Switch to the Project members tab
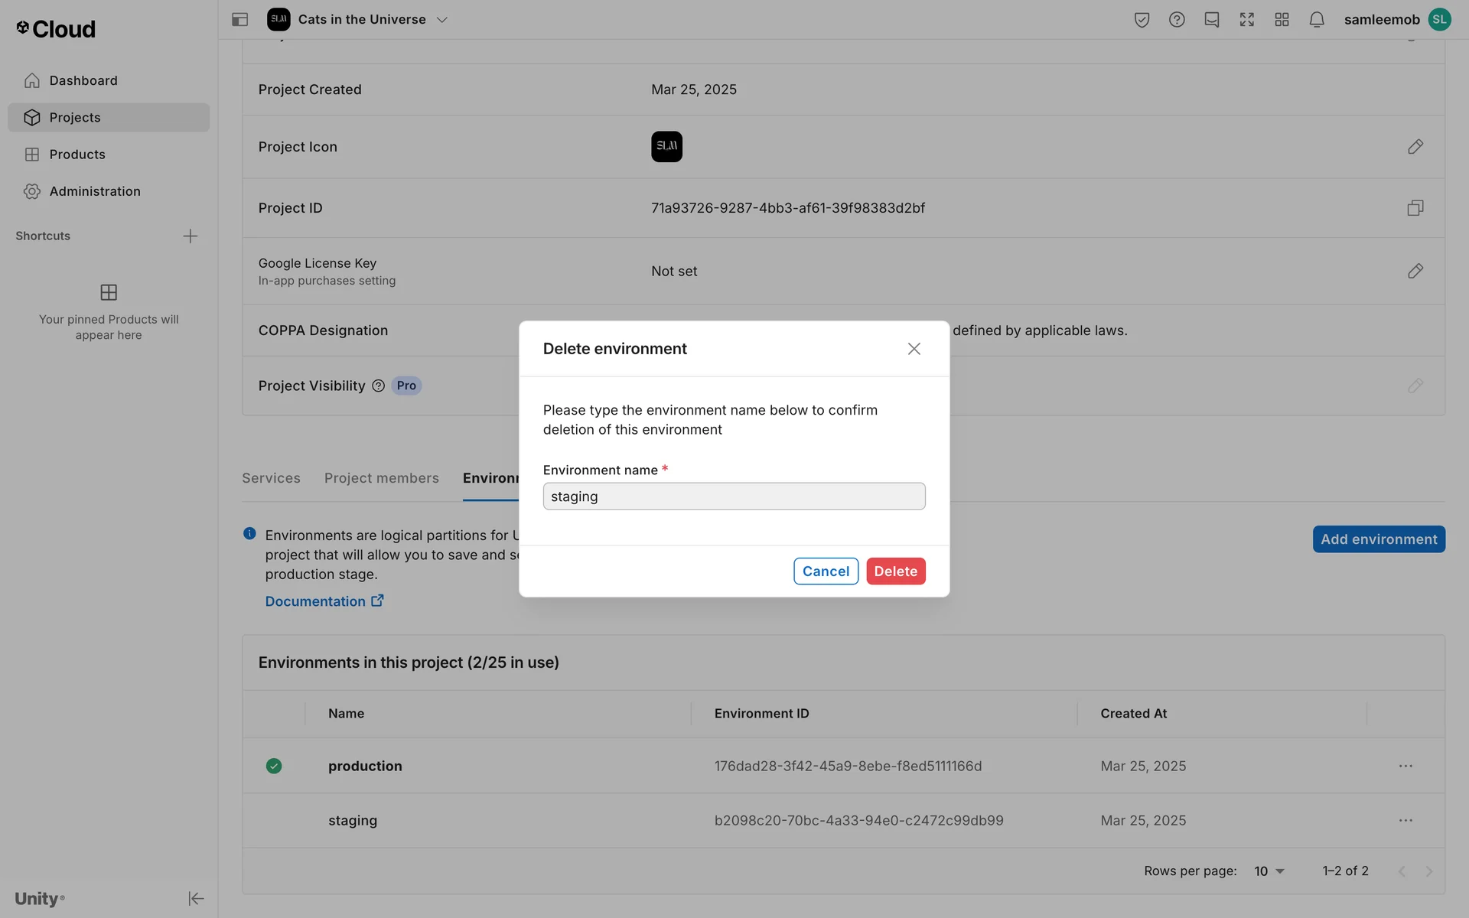 381,478
